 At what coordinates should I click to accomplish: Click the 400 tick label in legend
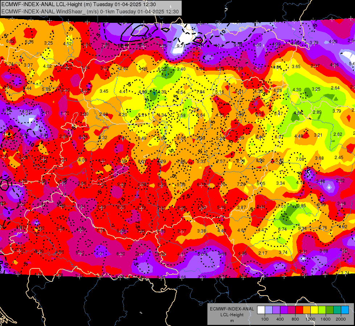click(x=280, y=319)
